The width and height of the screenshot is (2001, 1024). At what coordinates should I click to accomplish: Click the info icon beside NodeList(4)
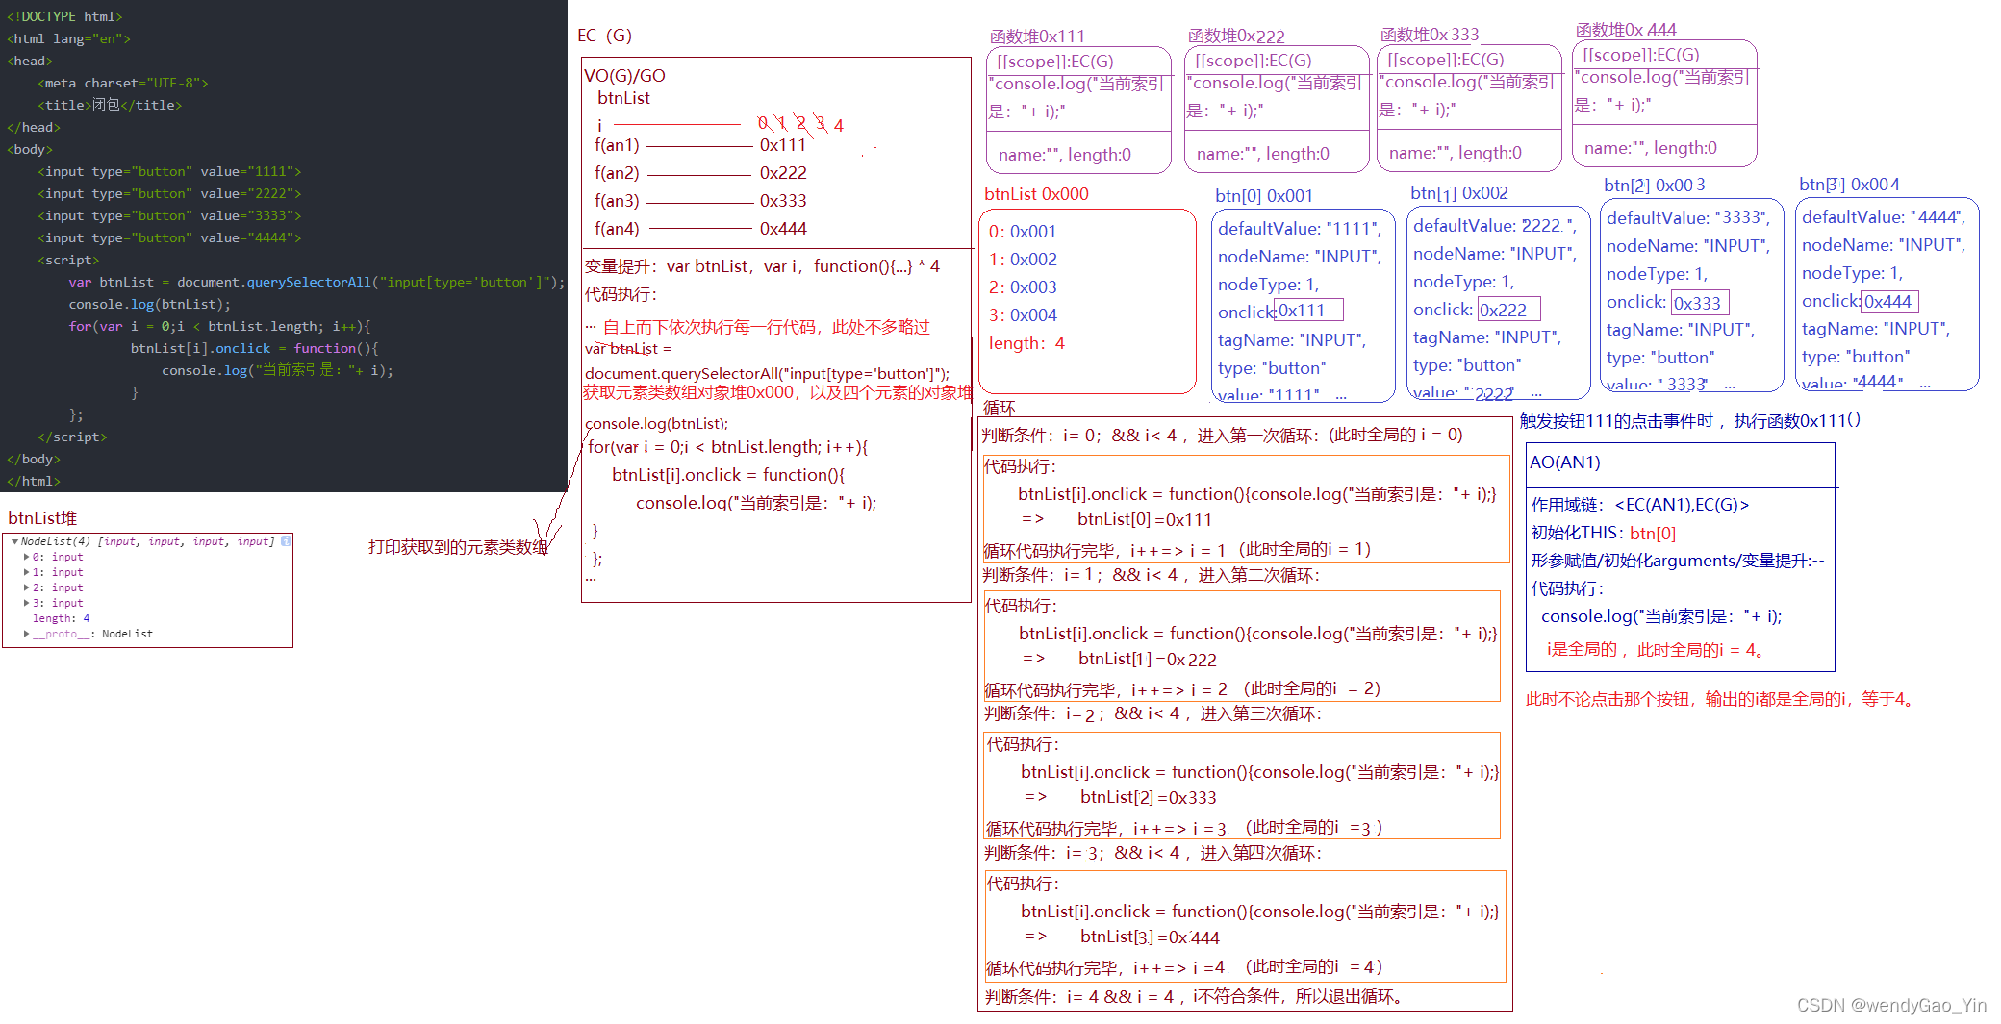pyautogui.click(x=286, y=541)
